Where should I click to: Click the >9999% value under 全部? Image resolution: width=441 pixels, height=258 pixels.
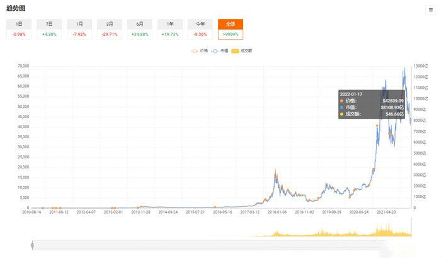[x=231, y=34]
